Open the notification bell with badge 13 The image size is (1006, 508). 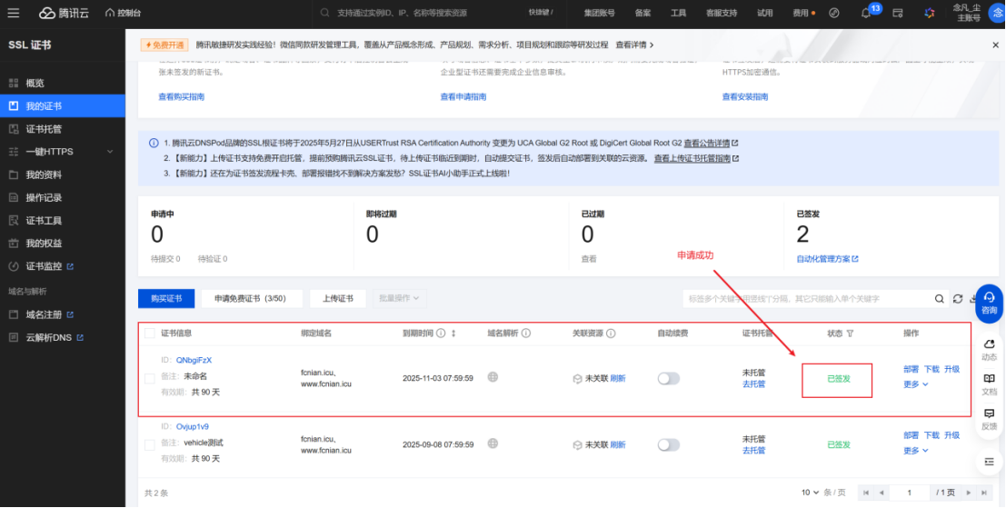(866, 13)
